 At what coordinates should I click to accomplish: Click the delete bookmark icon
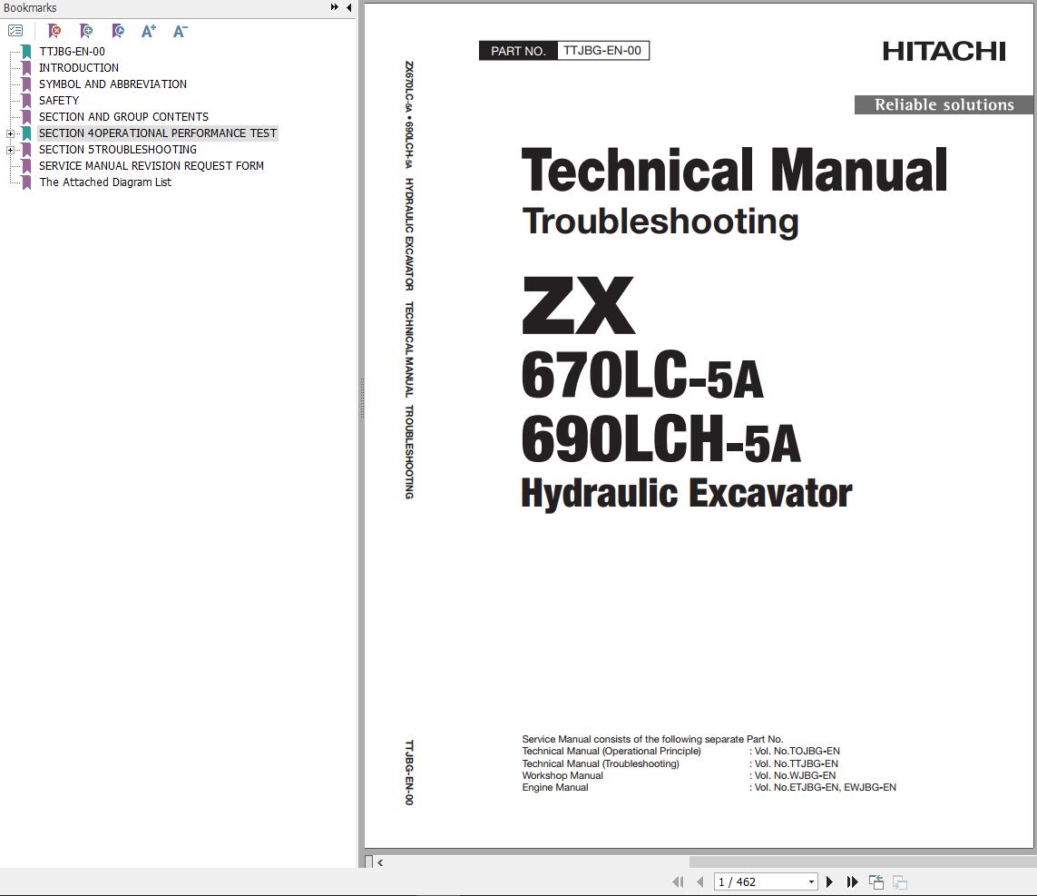click(x=55, y=31)
